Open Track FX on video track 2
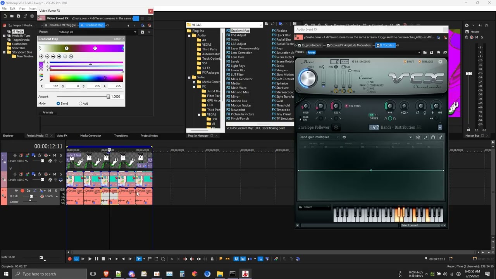This screenshot has height=279, width=496. [x=40, y=174]
